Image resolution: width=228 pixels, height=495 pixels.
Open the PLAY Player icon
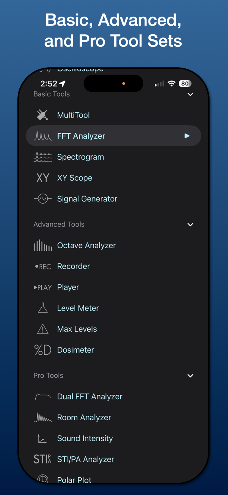click(42, 287)
